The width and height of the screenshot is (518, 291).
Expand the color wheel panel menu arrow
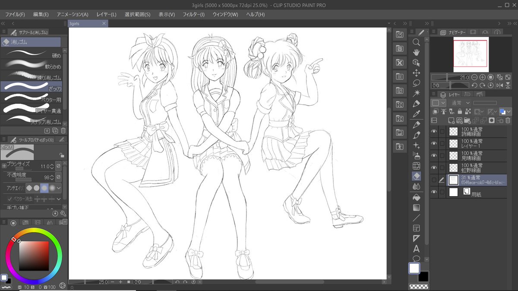(65, 221)
